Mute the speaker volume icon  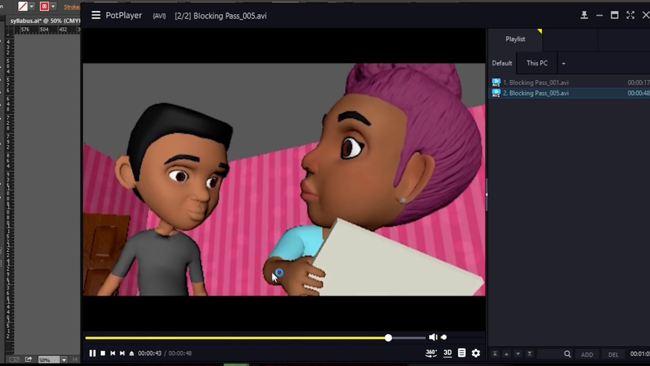[433, 337]
